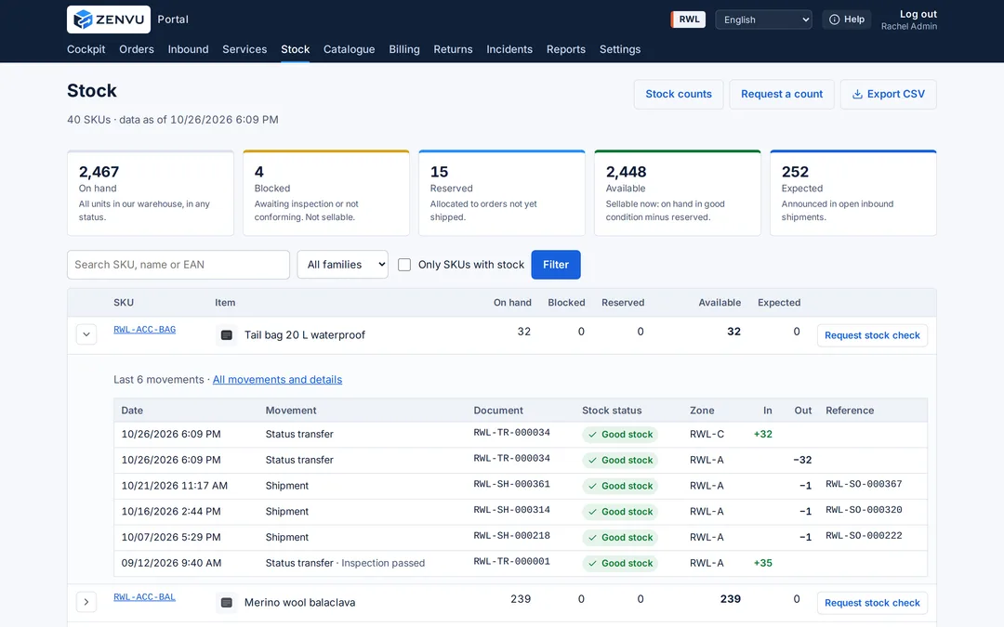Viewport: 1004px width, 627px height.
Task: Request stock check for Tail bag
Action: [x=872, y=335]
